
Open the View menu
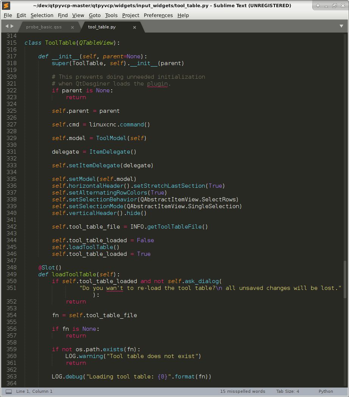78,16
